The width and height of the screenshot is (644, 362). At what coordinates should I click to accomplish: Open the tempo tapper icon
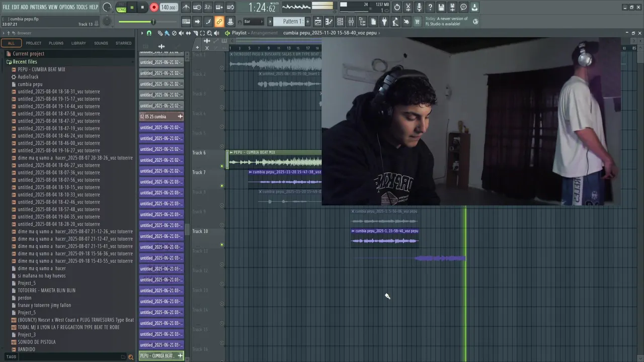click(x=395, y=22)
